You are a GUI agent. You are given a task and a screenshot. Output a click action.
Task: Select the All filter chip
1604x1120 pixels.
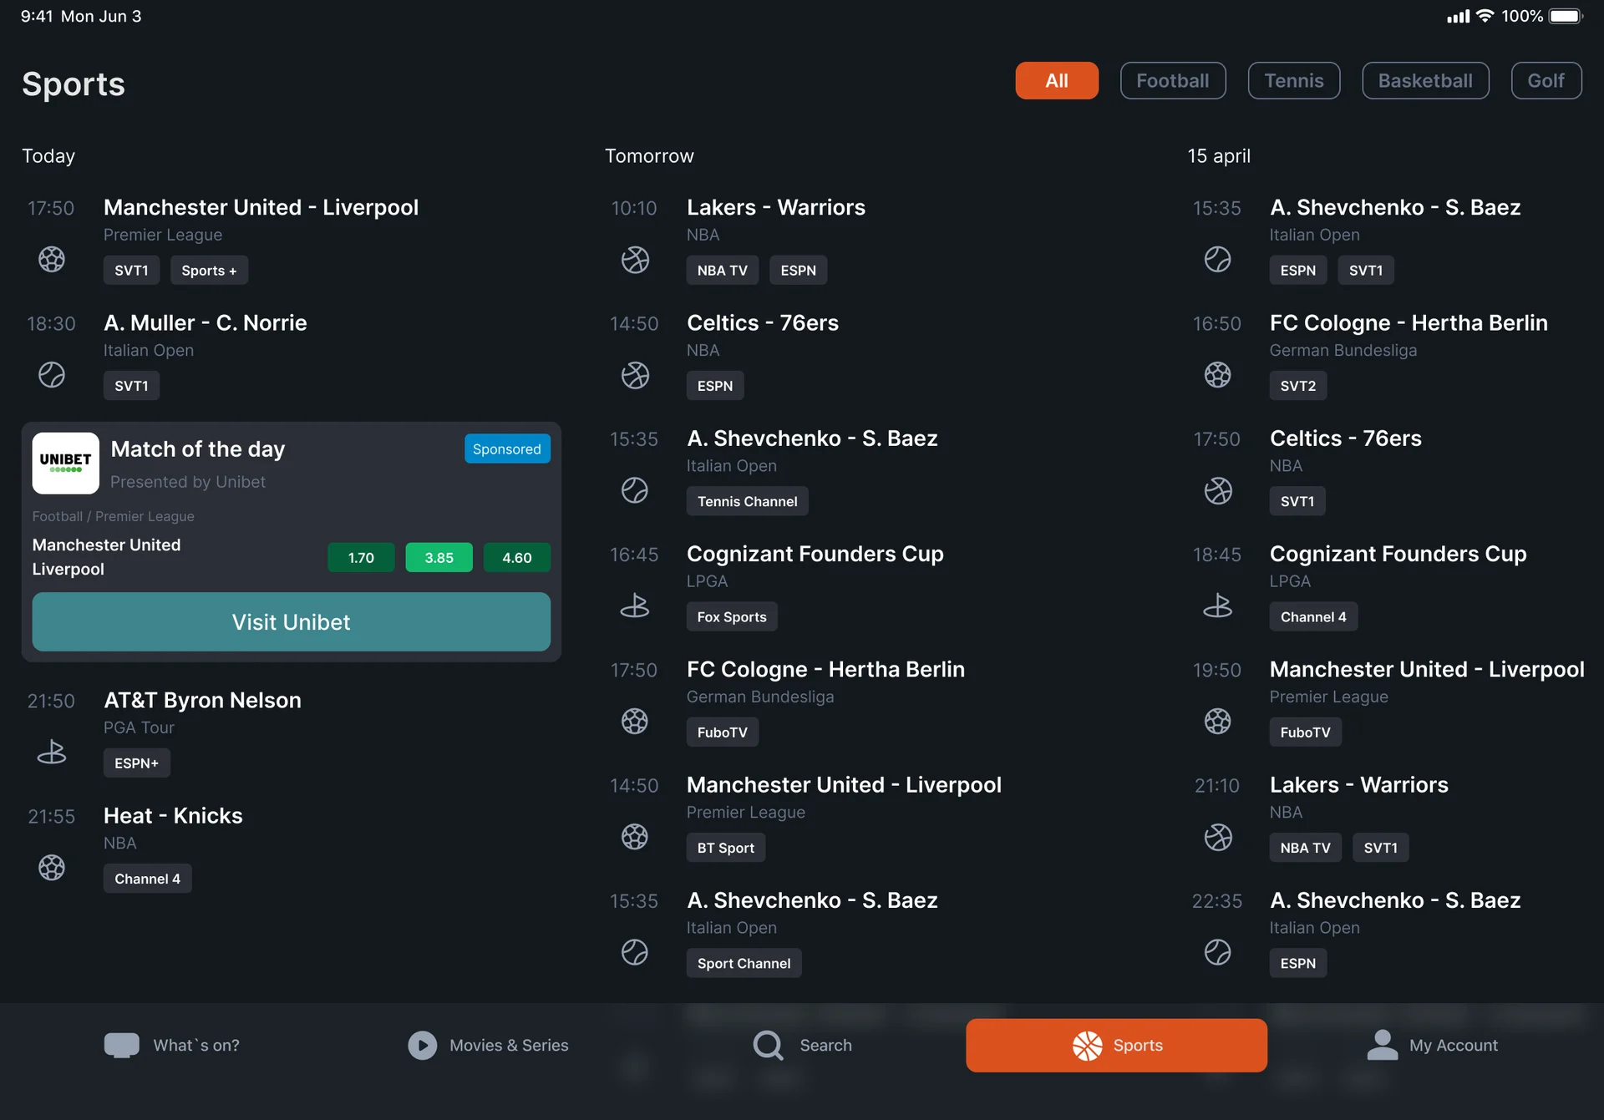click(1057, 81)
